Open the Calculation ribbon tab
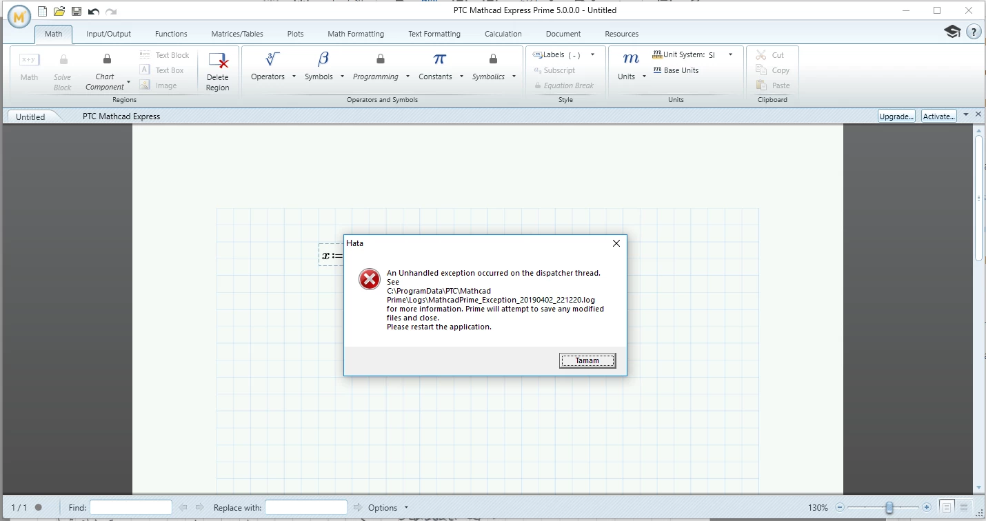 click(x=503, y=34)
